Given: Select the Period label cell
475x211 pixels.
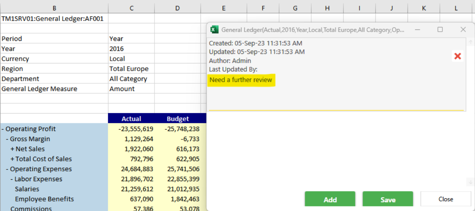Looking at the screenshot, I should pyautogui.click(x=54, y=39).
